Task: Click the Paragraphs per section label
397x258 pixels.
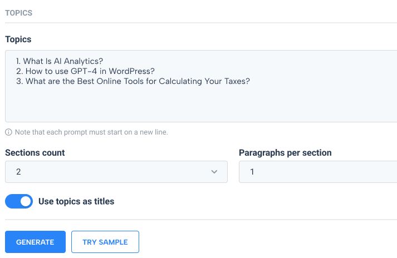Action: pyautogui.click(x=285, y=153)
